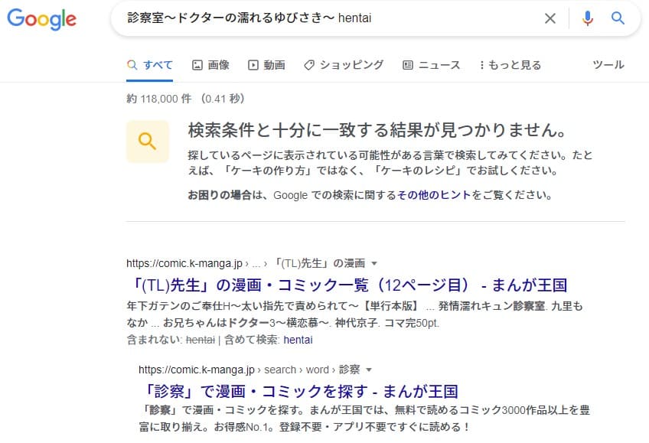Screen dimensions: 649x443
Task: Start voice search with the microphone icon
Action: click(587, 18)
